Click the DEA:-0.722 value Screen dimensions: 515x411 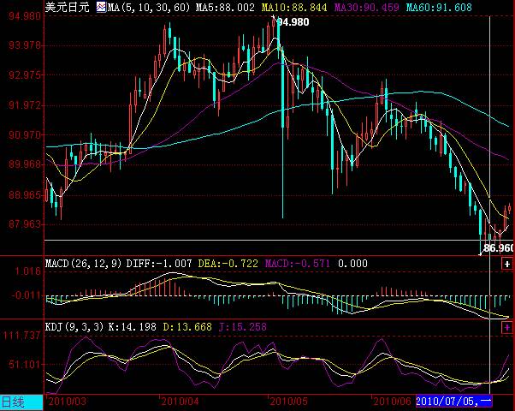[228, 264]
